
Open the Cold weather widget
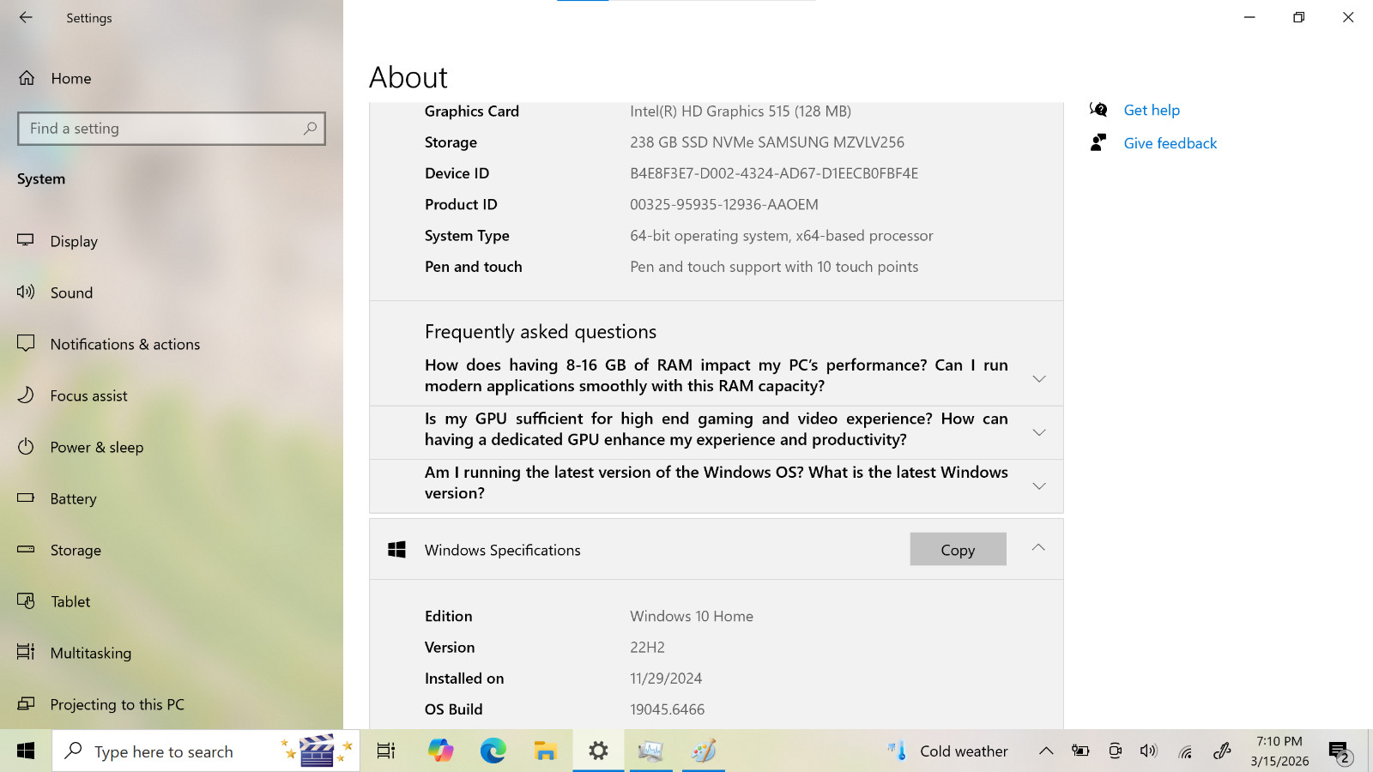coord(948,751)
